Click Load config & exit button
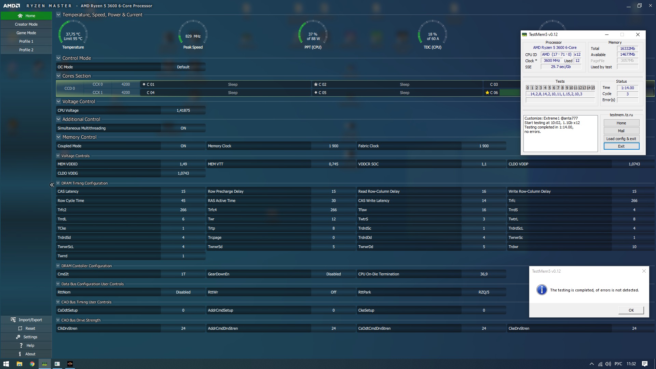Image resolution: width=656 pixels, height=369 pixels. (x=621, y=139)
